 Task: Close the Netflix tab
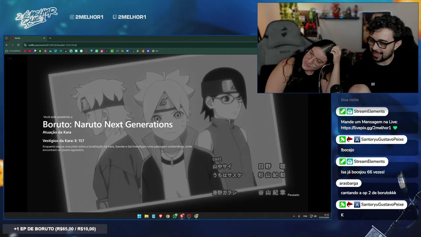[44, 38]
